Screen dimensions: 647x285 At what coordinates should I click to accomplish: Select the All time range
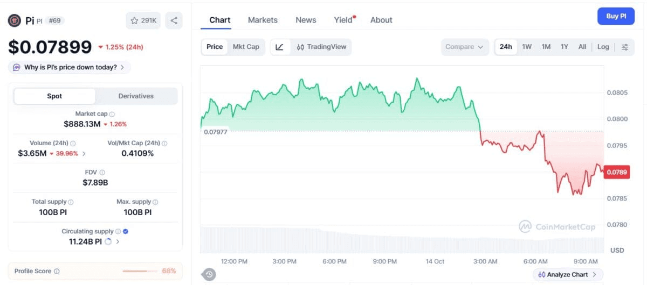point(582,47)
